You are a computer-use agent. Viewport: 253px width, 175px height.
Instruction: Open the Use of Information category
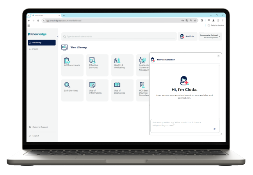point(97,90)
